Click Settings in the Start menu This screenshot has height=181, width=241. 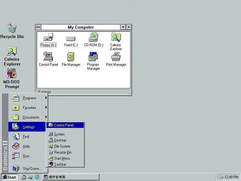point(27,127)
